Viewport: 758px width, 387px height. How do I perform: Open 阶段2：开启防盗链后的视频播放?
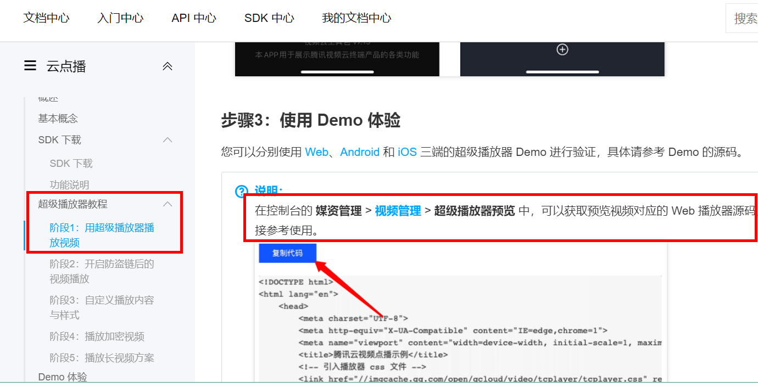(102, 271)
